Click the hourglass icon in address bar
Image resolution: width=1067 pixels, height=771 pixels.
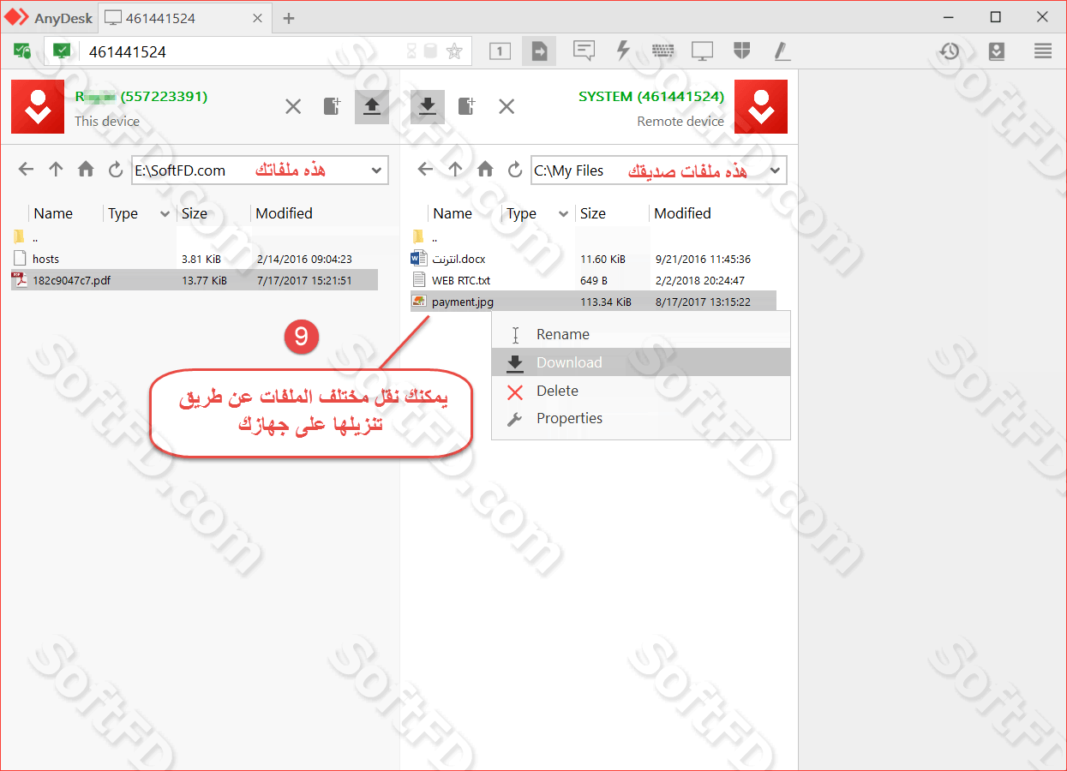pyautogui.click(x=412, y=52)
